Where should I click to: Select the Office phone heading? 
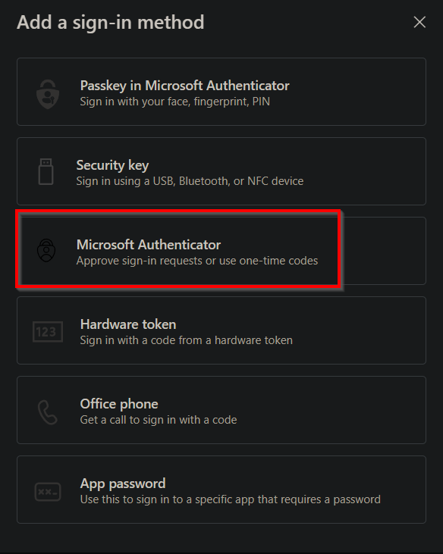(119, 404)
